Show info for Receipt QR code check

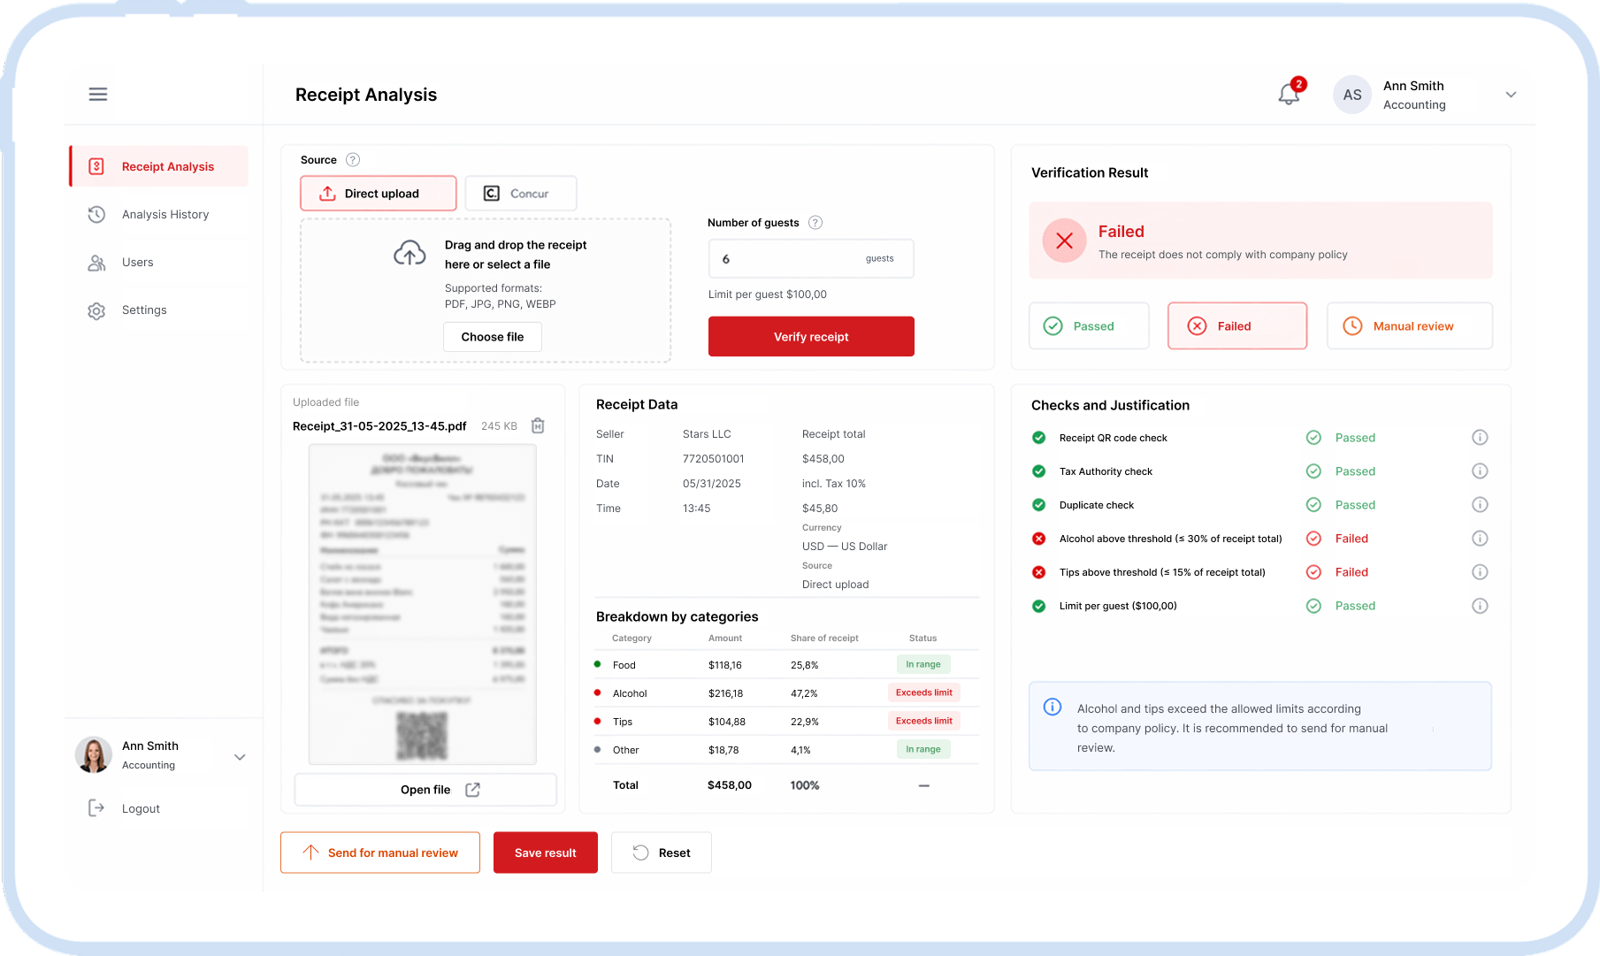pyautogui.click(x=1480, y=438)
